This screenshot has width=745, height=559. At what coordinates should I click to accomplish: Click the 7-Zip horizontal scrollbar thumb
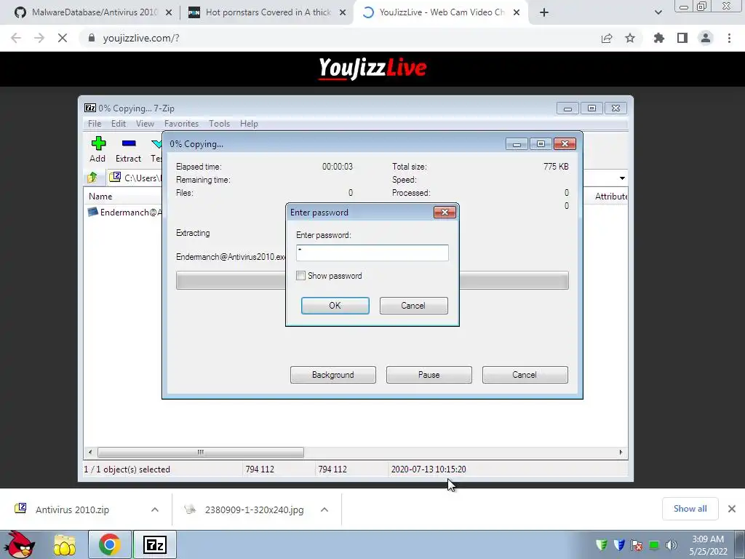tap(201, 452)
